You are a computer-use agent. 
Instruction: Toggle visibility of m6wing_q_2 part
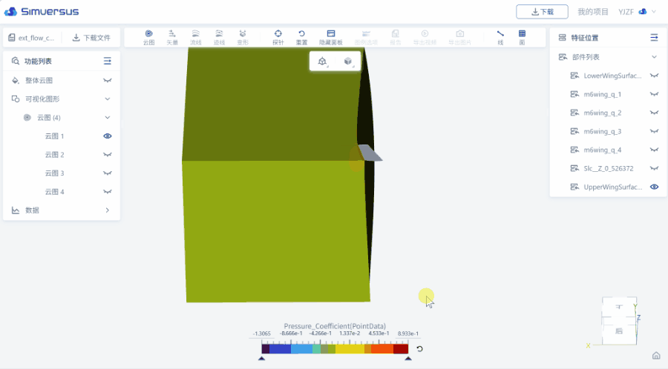click(x=654, y=113)
